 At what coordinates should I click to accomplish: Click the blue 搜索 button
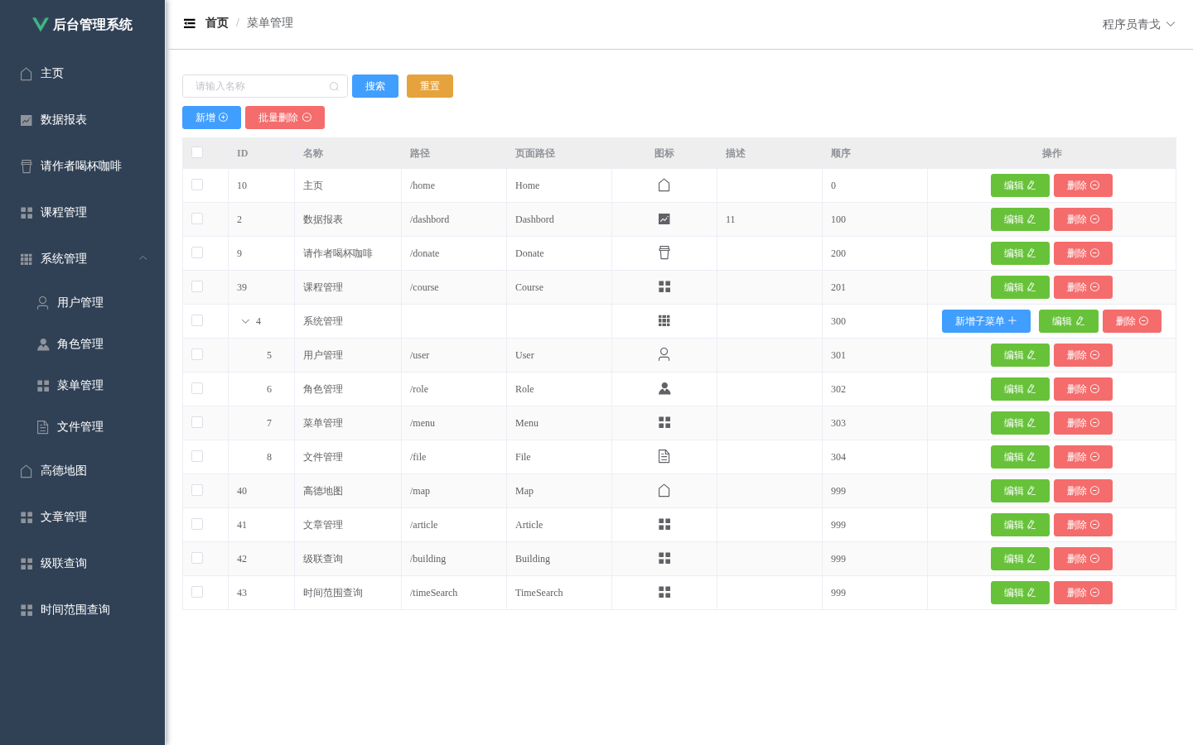[x=375, y=86]
